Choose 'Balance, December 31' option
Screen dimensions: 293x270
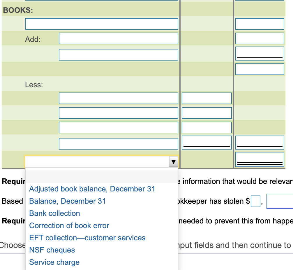click(67, 201)
